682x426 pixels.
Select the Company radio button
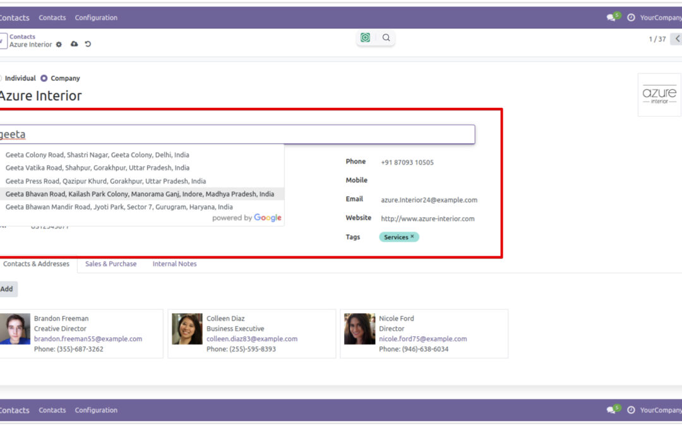tap(44, 78)
